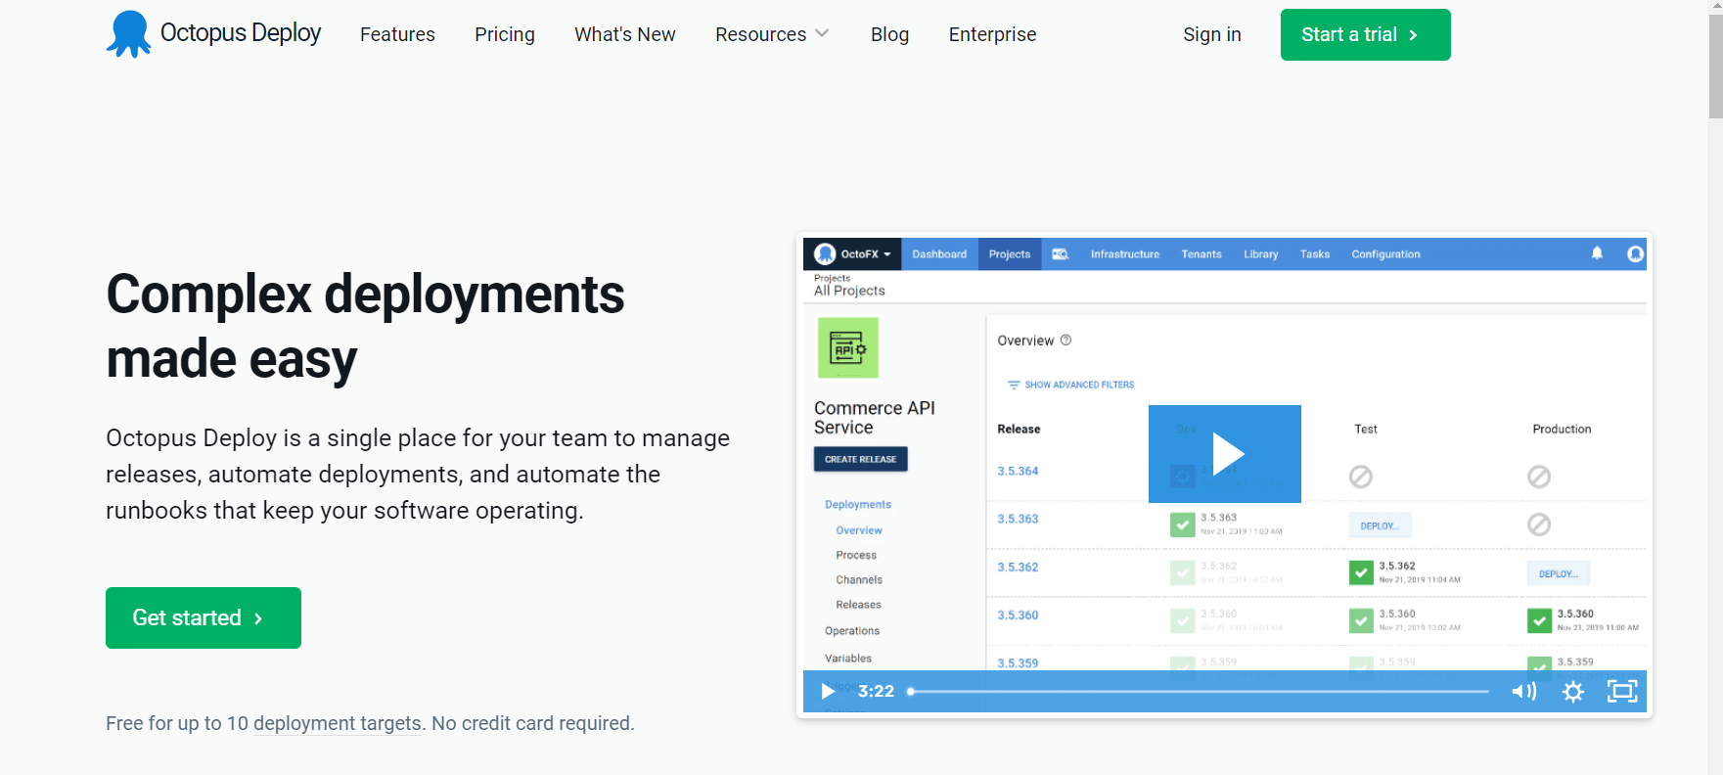Viewport: 1723px width, 775px height.
Task: Click blocked icon for 3.5.363 in Production
Action: (x=1539, y=524)
